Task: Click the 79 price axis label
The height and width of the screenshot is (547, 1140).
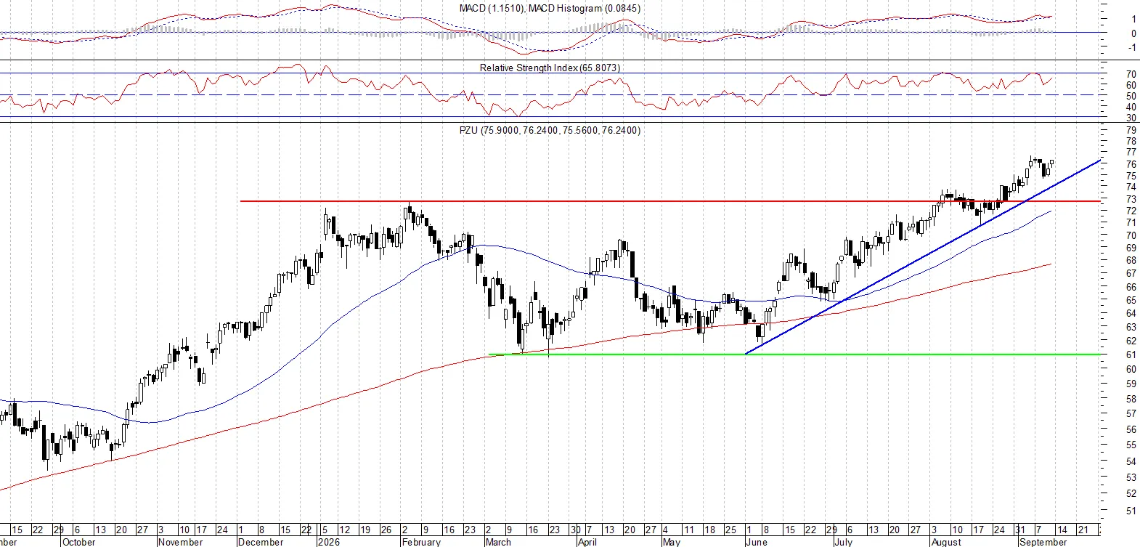Action: tap(1131, 131)
